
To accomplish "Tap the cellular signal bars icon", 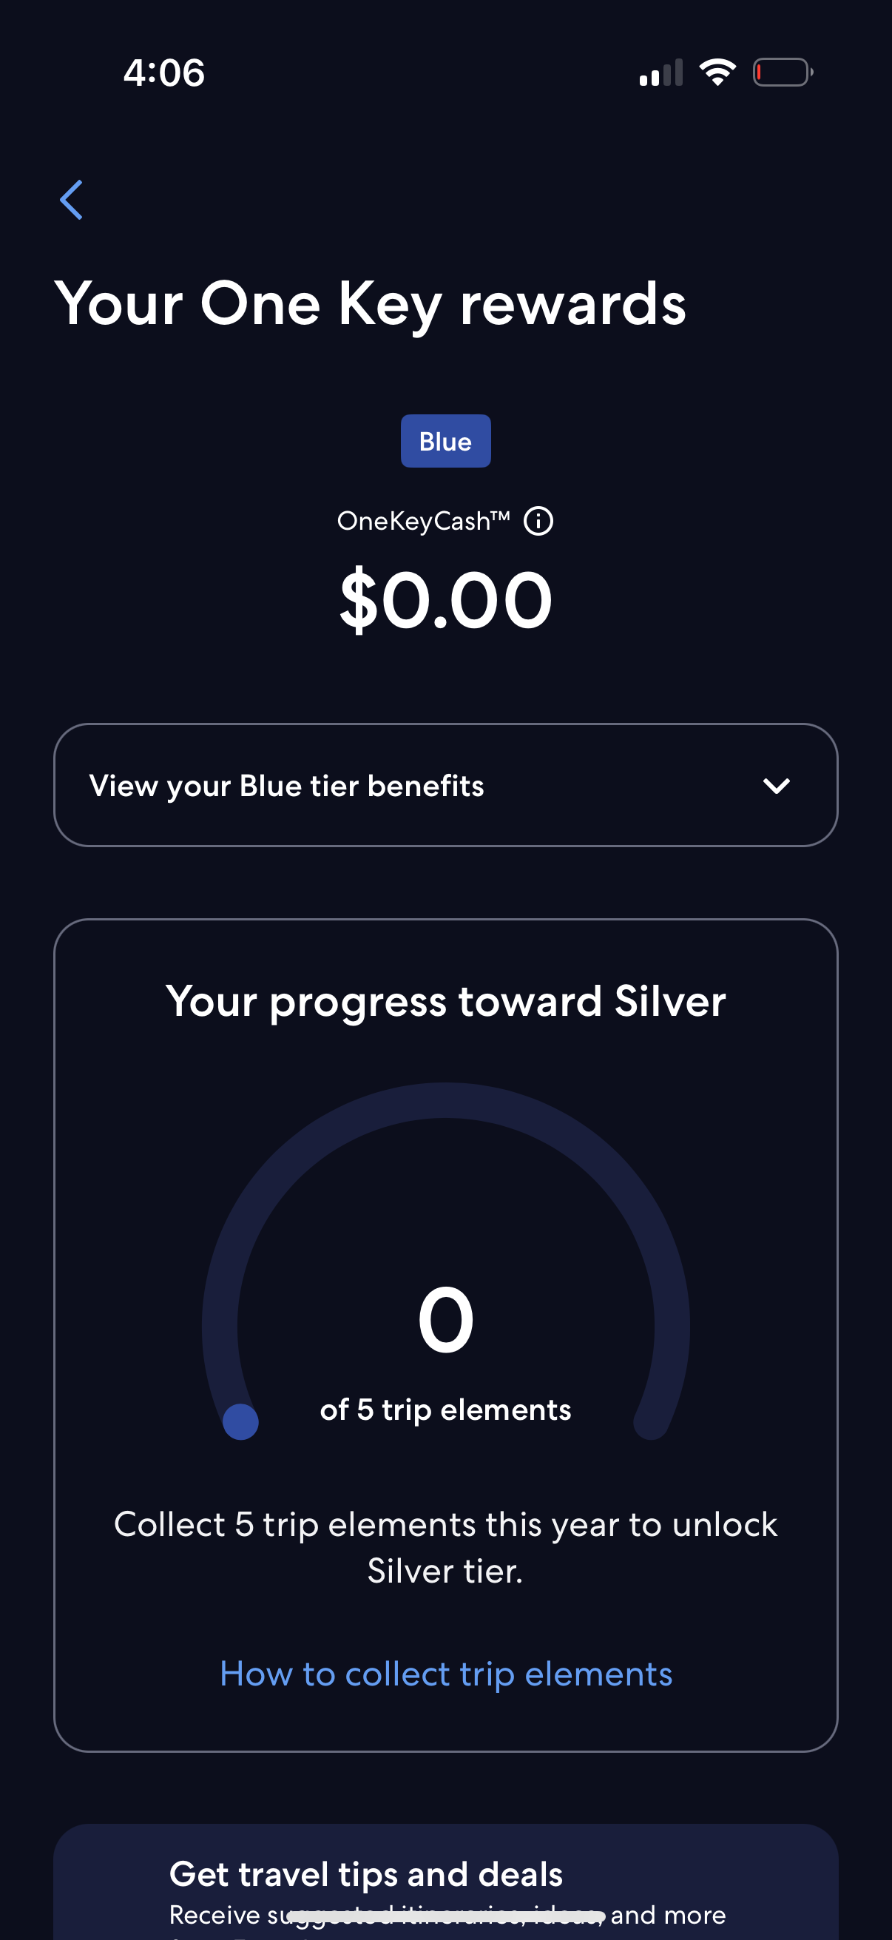I will (660, 73).
